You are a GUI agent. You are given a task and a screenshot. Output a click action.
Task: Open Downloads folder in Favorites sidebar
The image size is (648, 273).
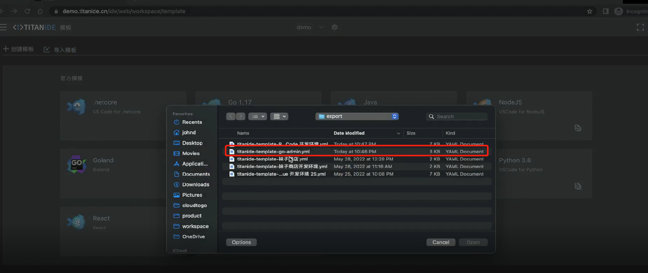point(196,185)
